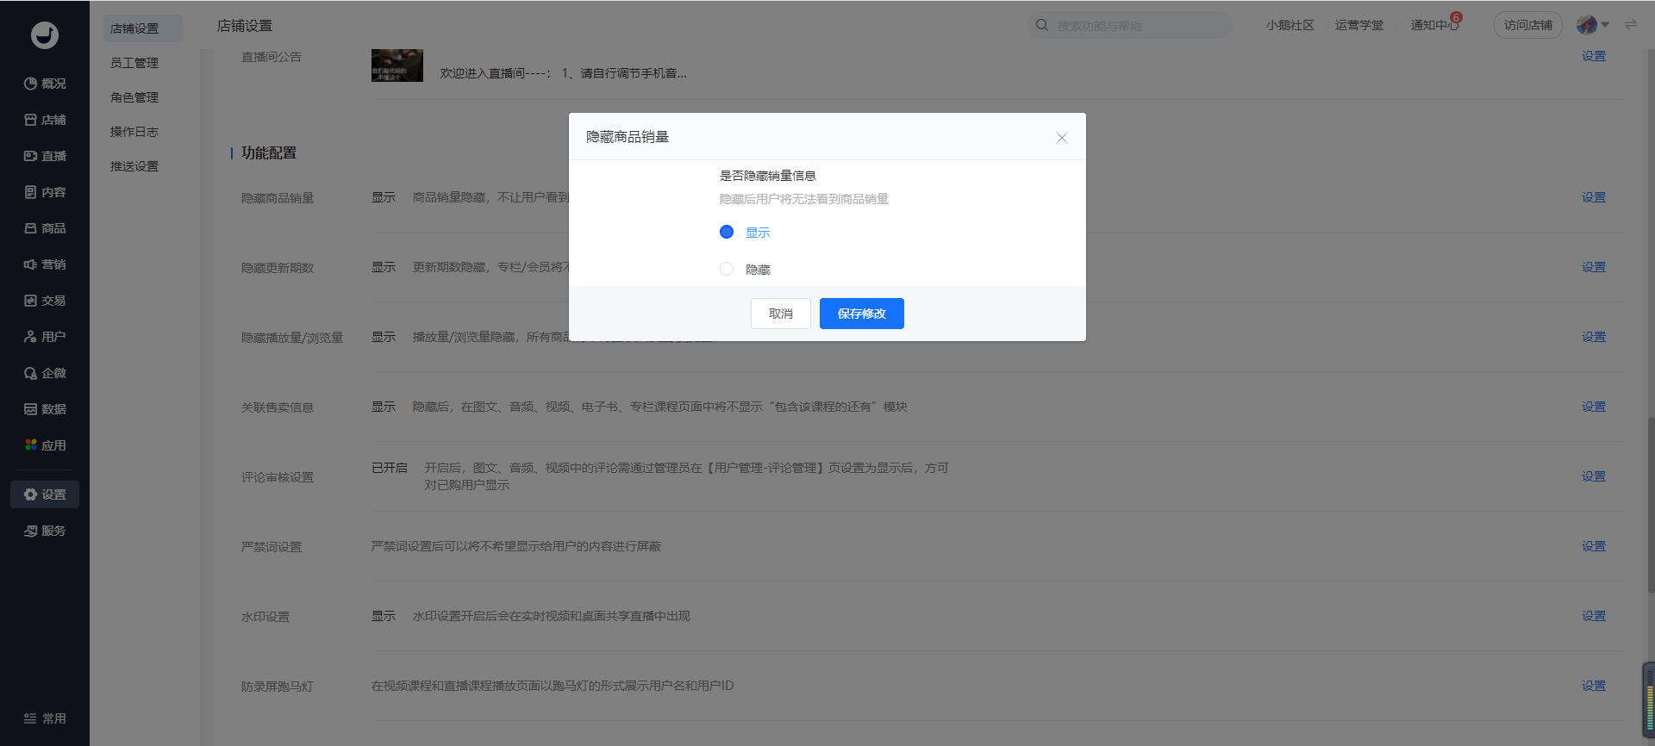Viewport: 1655px width, 746px height.
Task: Click the search magnifier icon in header
Action: coord(1042,25)
